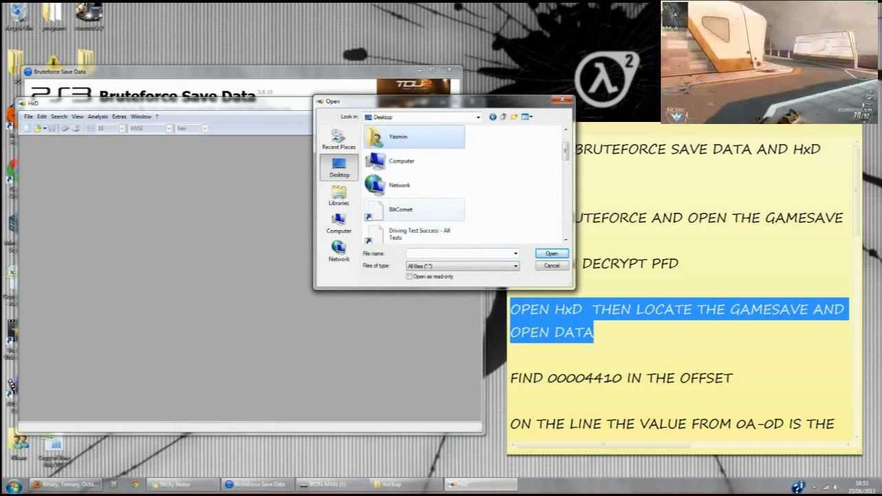Expand HxD ANSI charset dropdown
The width and height of the screenshot is (882, 496).
169,129
